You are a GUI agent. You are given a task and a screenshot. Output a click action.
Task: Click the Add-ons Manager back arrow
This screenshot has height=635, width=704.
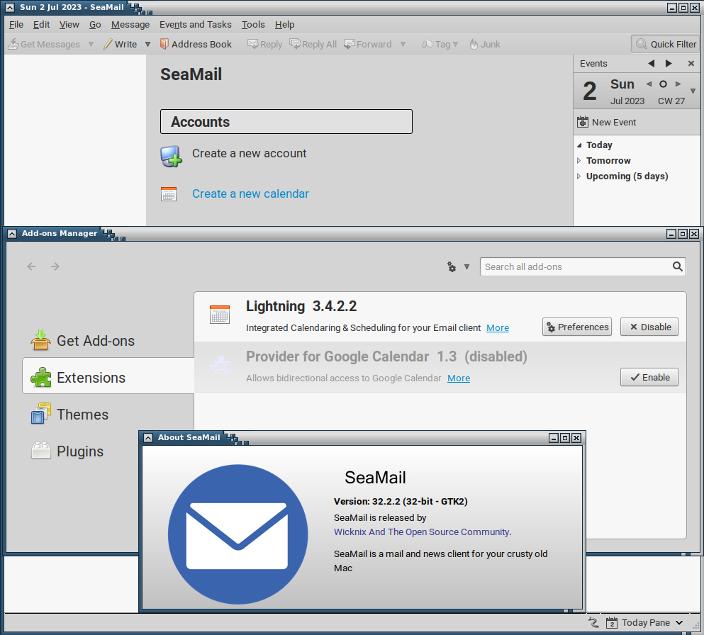click(31, 266)
